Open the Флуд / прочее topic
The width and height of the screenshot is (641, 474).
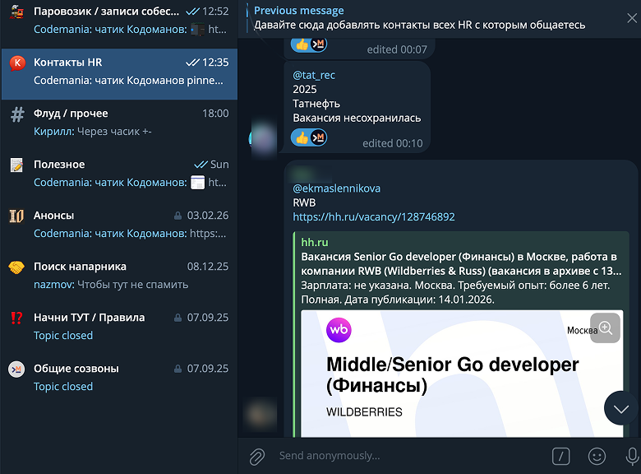pyautogui.click(x=119, y=123)
